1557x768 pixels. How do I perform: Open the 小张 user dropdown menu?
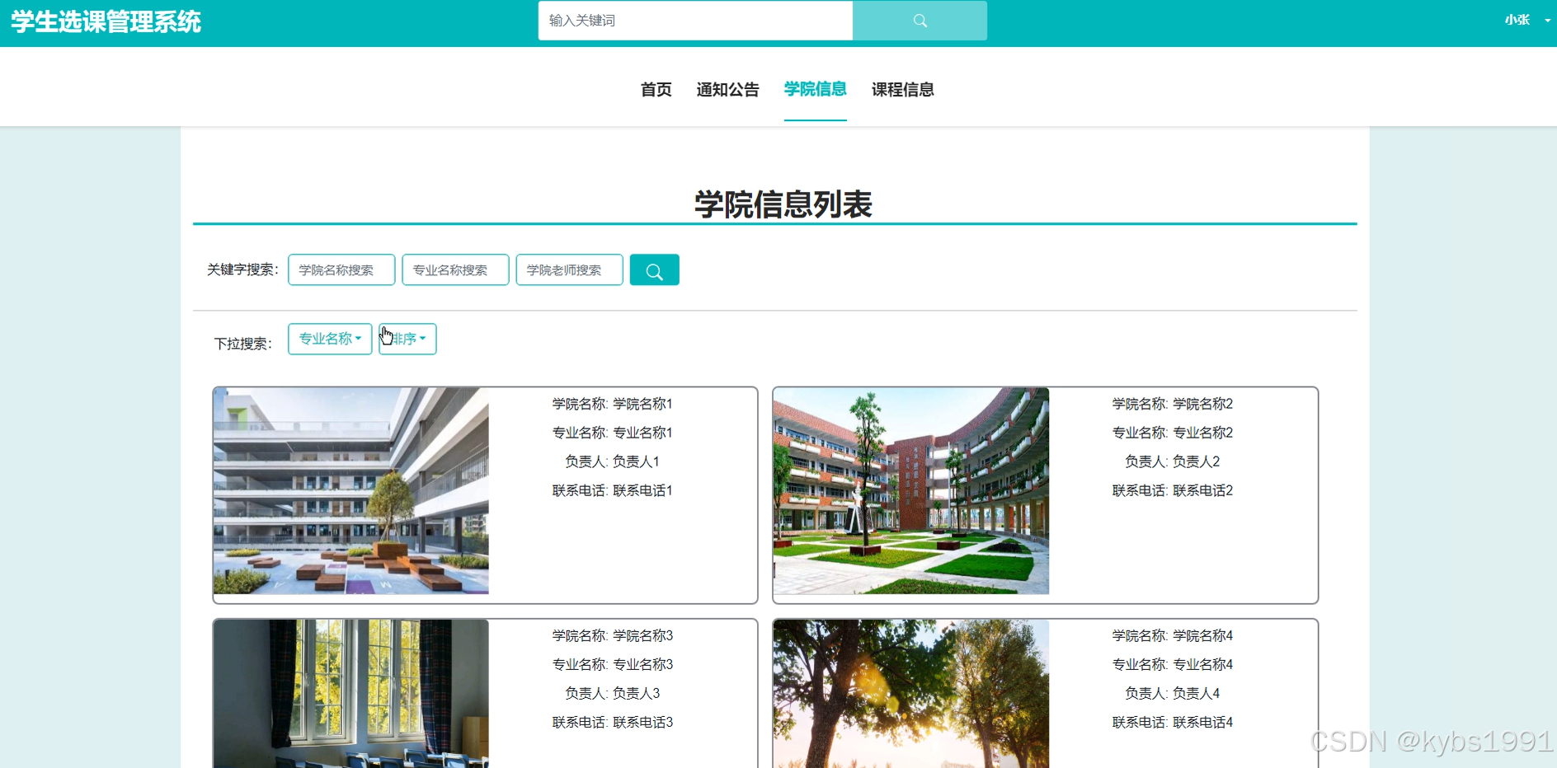1526,20
